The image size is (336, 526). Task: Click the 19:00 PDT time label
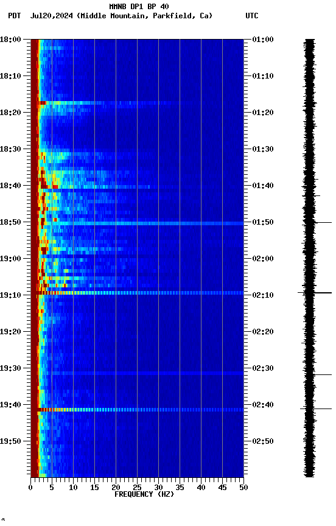coord(10,259)
